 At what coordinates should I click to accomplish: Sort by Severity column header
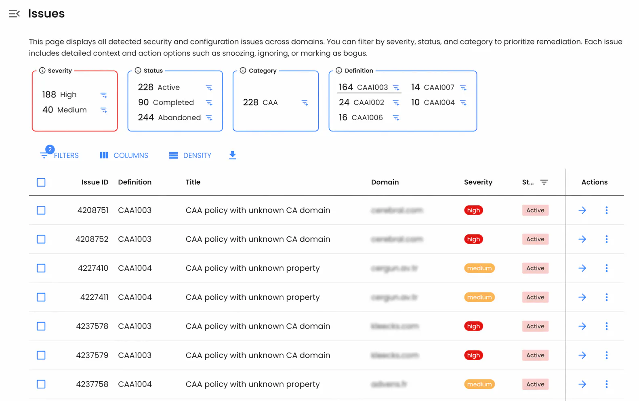[x=478, y=182]
